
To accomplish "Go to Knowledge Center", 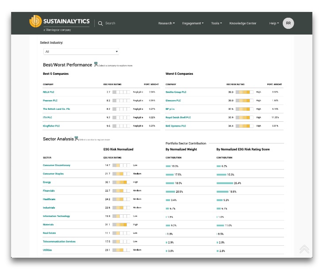I will [243, 23].
